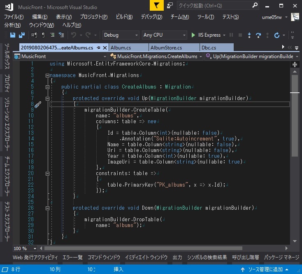The width and height of the screenshot is (302, 274).
Task: Collapse the CreateAlbums class block
Action: [47, 87]
